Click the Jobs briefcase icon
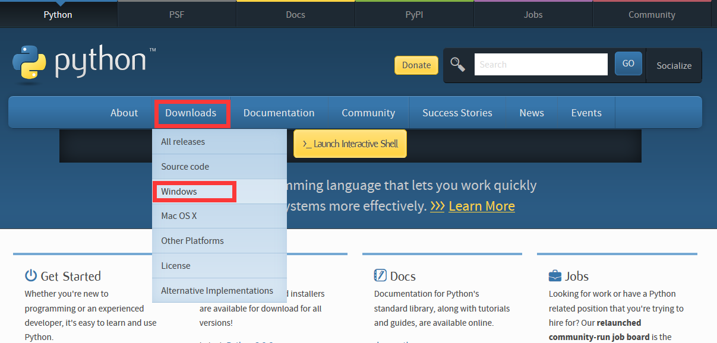Viewport: 717px width, 343px height. tap(555, 276)
